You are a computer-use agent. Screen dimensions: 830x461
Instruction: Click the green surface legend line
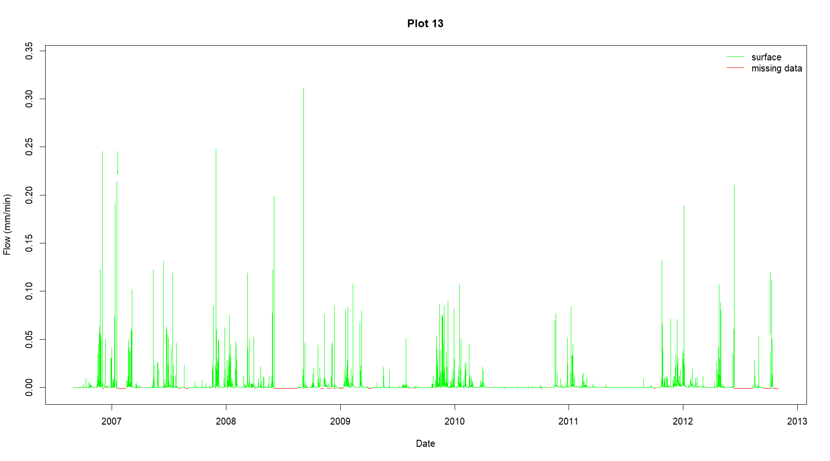[735, 57]
